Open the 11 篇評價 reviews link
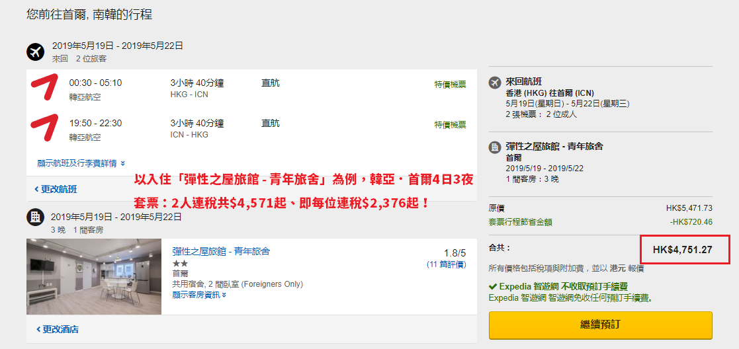The width and height of the screenshot is (739, 349). pos(447,264)
